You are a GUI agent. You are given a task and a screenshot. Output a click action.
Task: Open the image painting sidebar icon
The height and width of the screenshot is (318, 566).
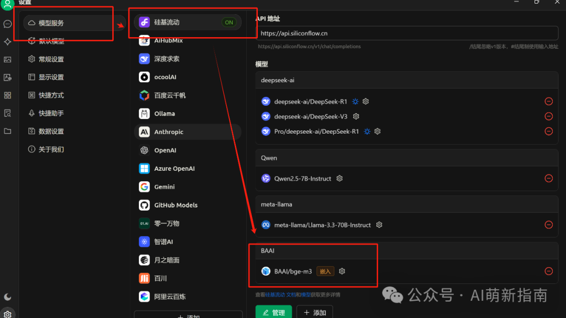[x=7, y=60]
